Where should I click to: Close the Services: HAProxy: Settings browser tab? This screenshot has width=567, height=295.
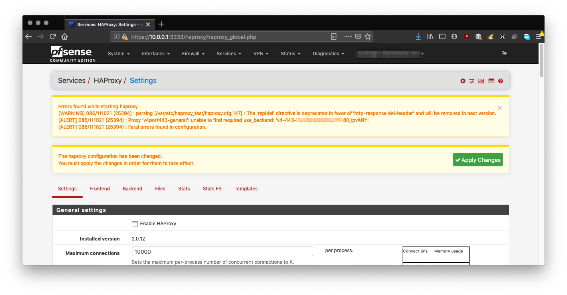[x=148, y=24]
